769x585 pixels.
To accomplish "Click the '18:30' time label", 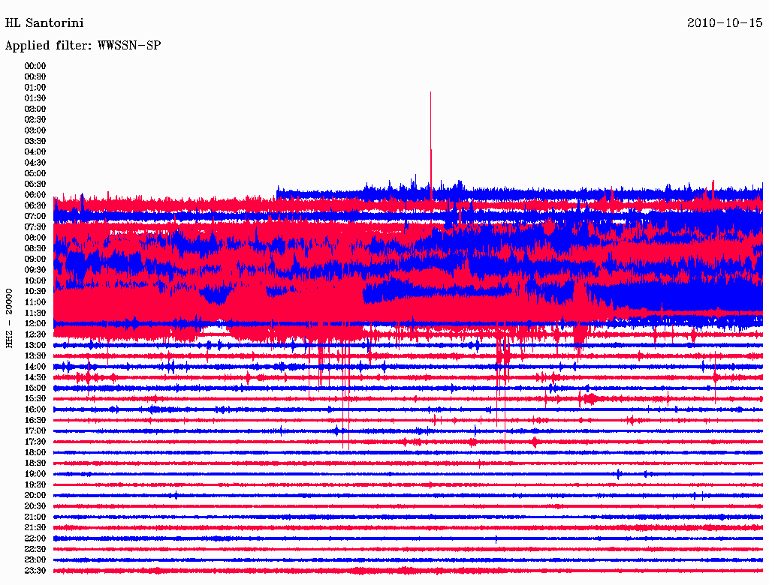I will pyautogui.click(x=35, y=463).
